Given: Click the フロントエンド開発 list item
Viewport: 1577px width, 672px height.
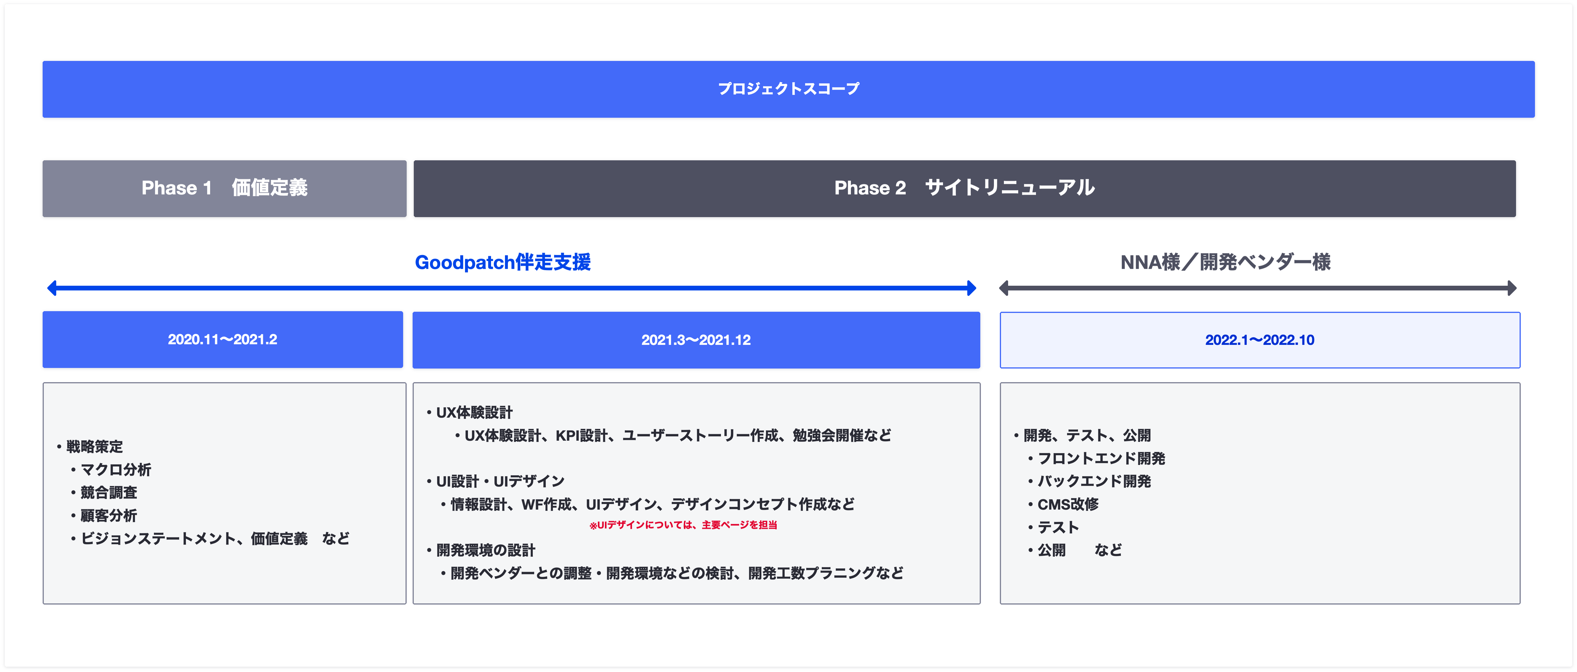Looking at the screenshot, I should tap(1101, 458).
